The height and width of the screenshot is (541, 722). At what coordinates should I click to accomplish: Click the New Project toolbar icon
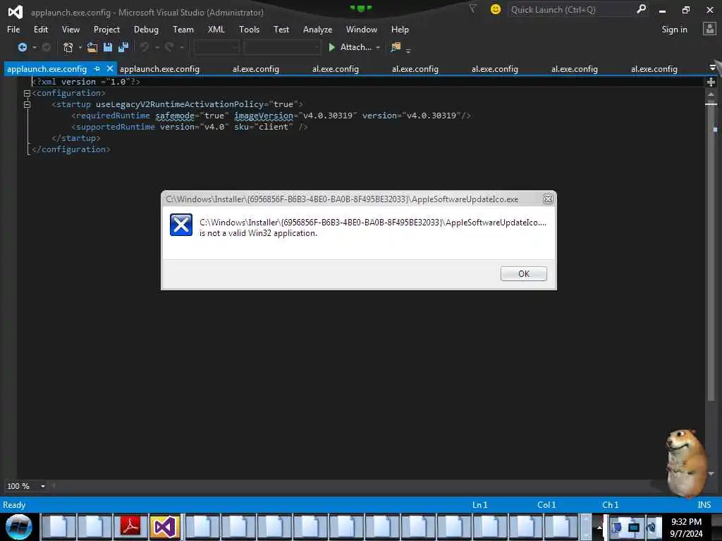click(x=68, y=47)
